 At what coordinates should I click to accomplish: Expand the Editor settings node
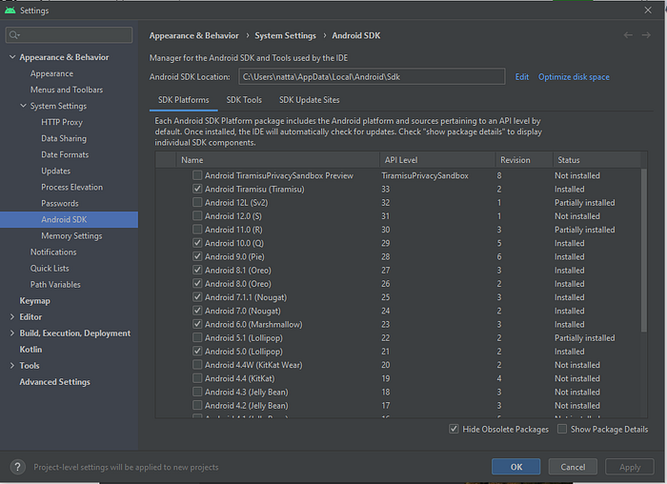(12, 317)
